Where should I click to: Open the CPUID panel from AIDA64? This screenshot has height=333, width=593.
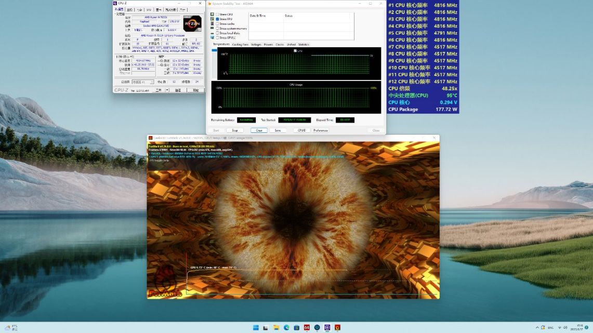click(x=301, y=130)
